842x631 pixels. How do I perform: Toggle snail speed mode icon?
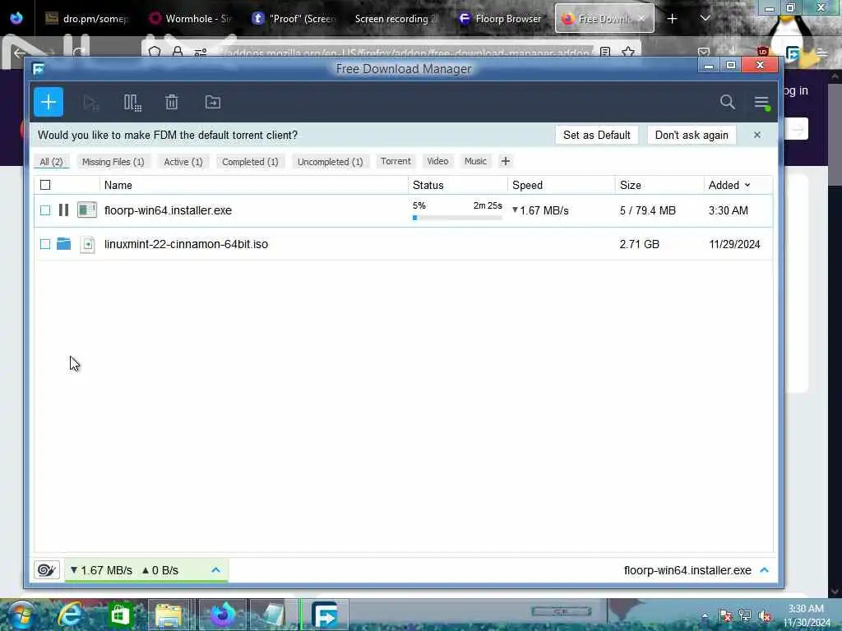coord(47,570)
